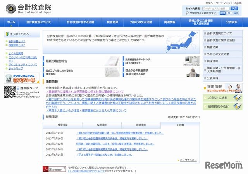Image resolution: width=248 pixels, height=174 pixels.
Task: Switch to the その他 news tab
Action: [x=180, y=125]
